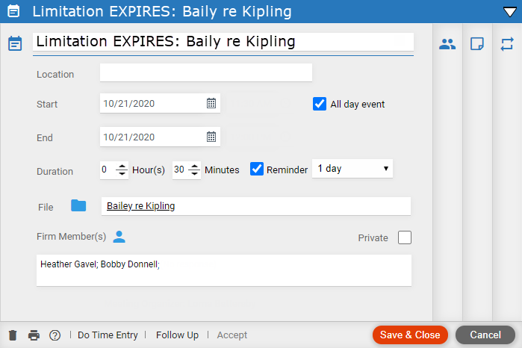Collapse window with title bar triangle
The height and width of the screenshot is (348, 522).
(x=510, y=12)
